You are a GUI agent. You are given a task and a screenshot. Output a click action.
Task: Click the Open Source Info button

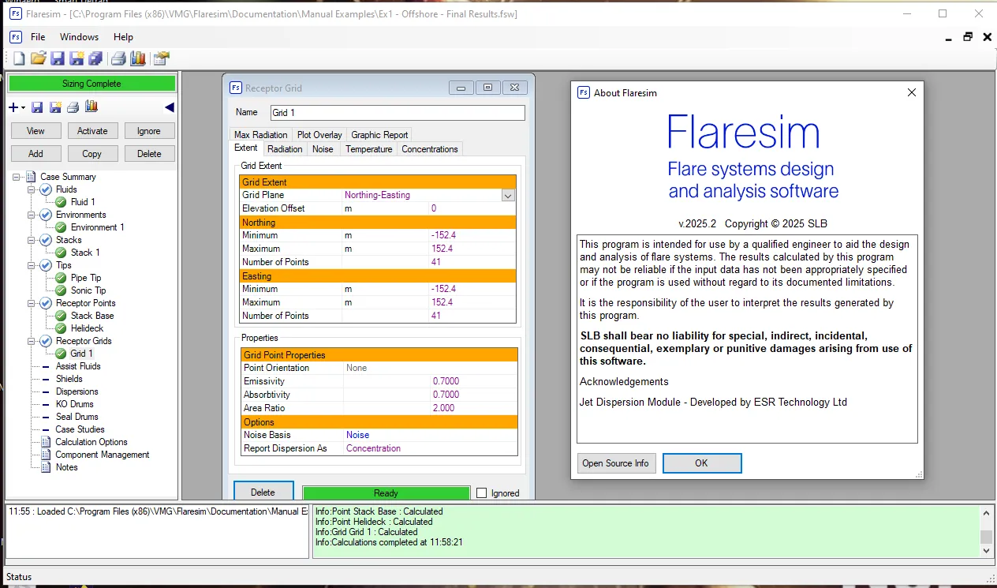coord(616,463)
